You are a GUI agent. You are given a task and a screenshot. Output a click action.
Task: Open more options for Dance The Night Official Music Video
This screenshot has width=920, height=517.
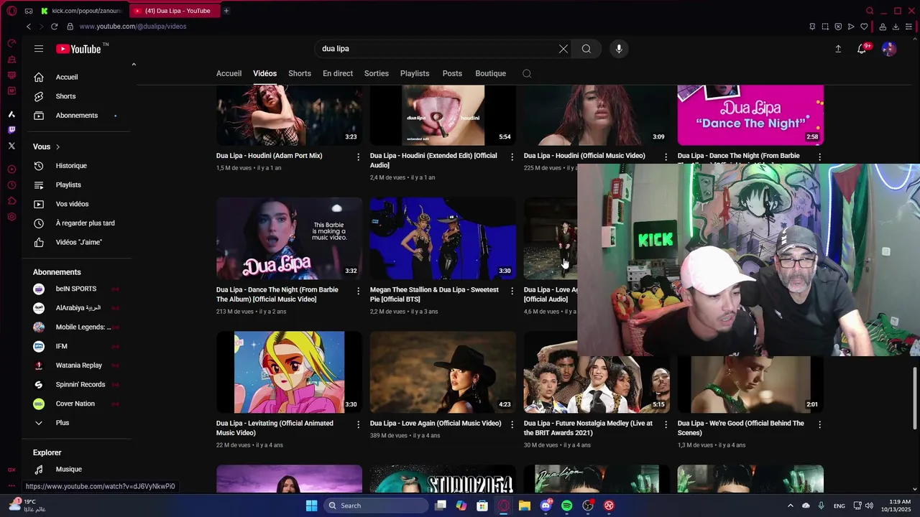coord(358,291)
